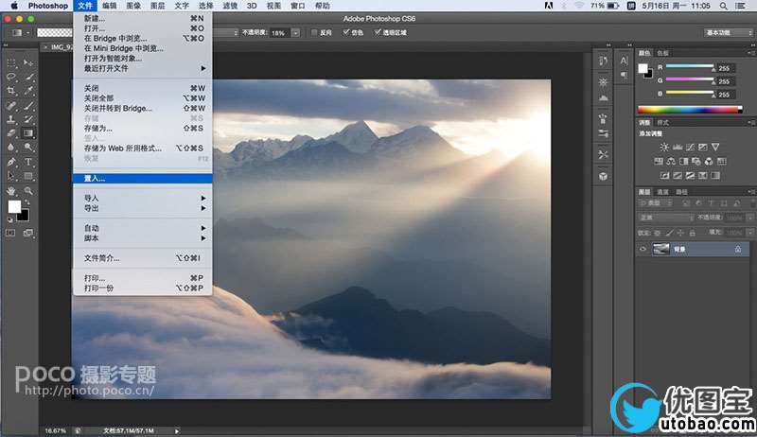This screenshot has width=757, height=437.
Task: Open the collapsed Character panel icon
Action: 624,61
